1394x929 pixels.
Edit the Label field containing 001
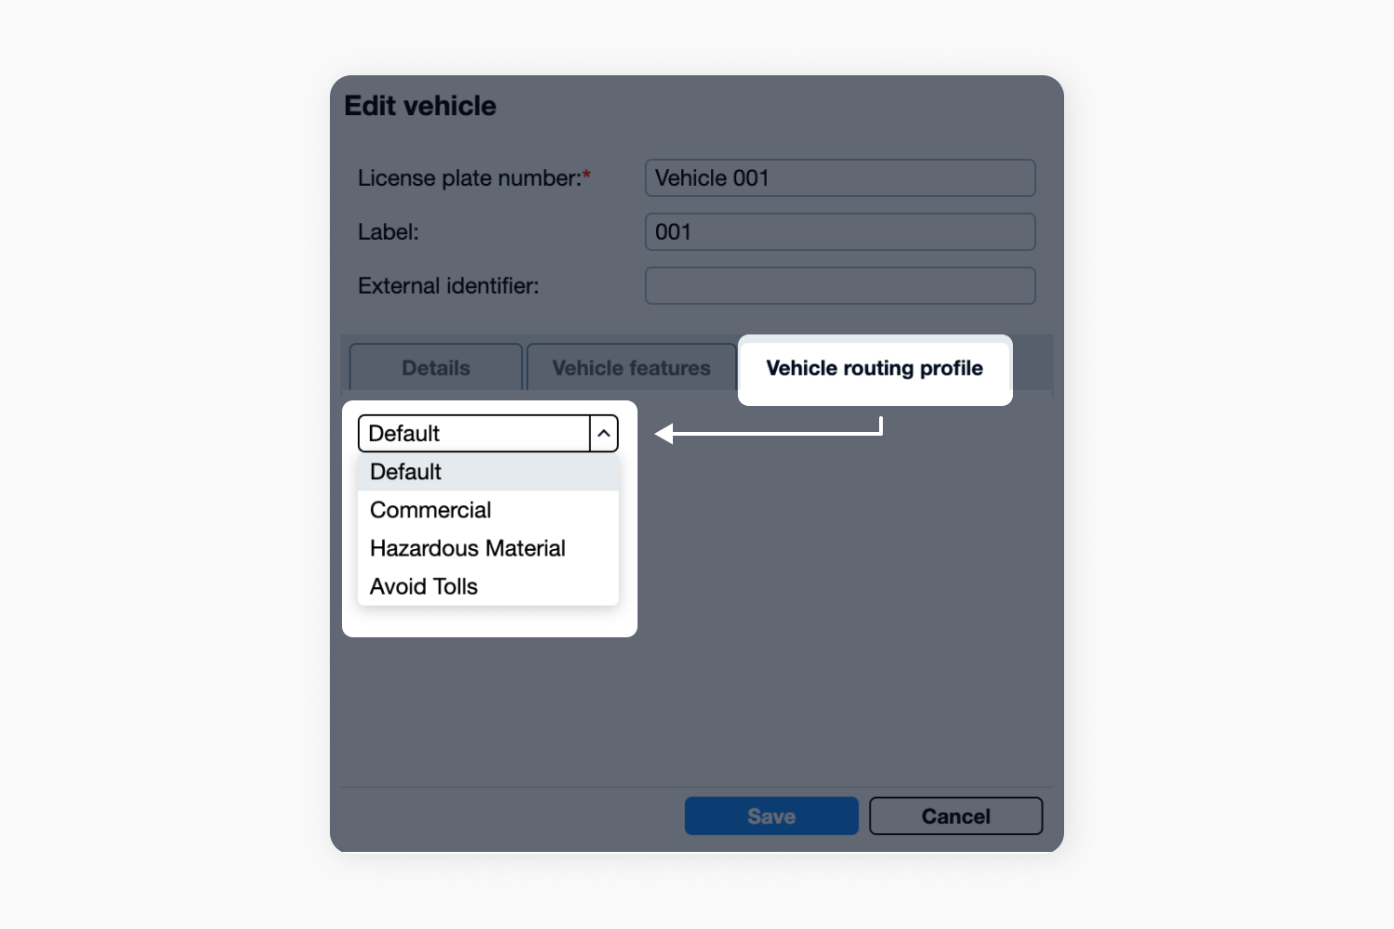click(839, 231)
